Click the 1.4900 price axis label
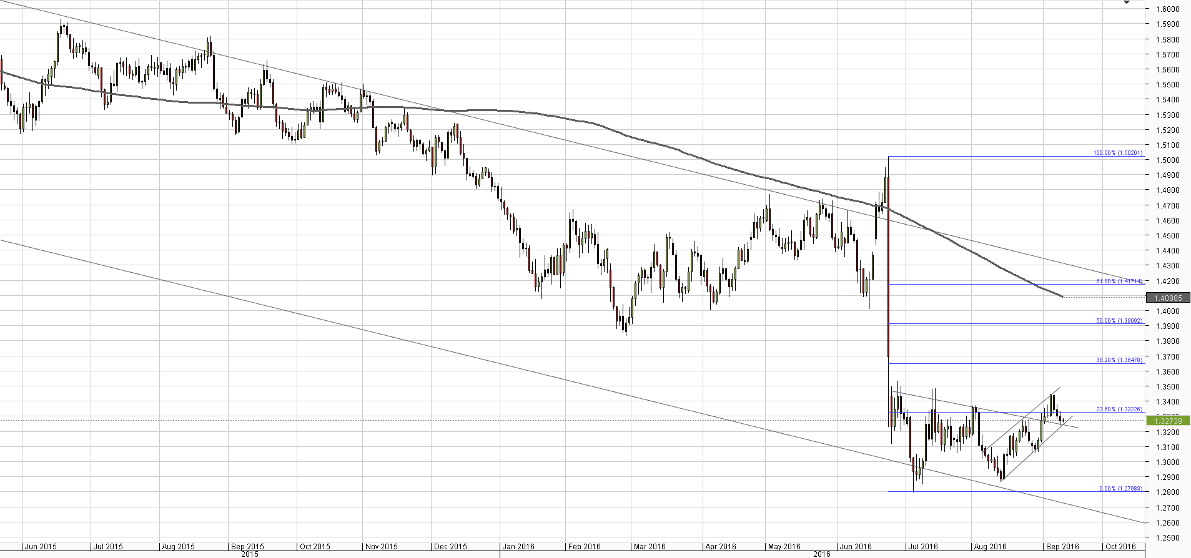Screen dimensions: 1191x558 click(1167, 175)
